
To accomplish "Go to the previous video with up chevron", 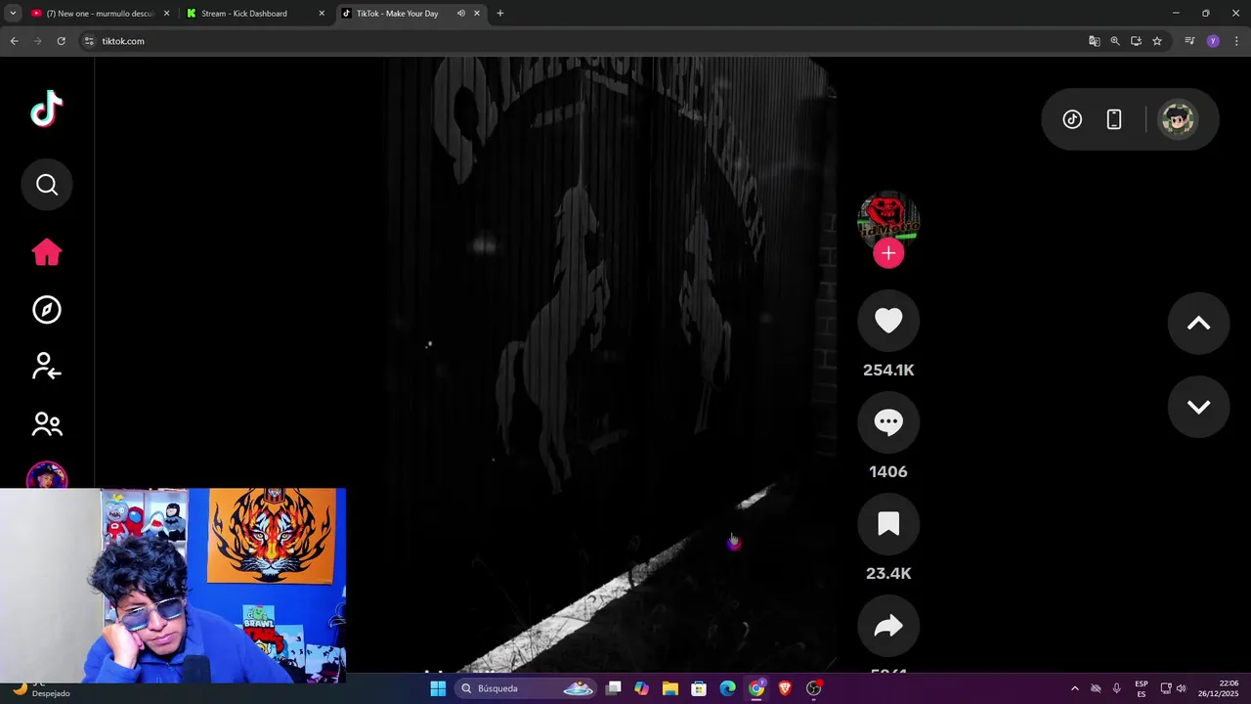I will coord(1198,324).
